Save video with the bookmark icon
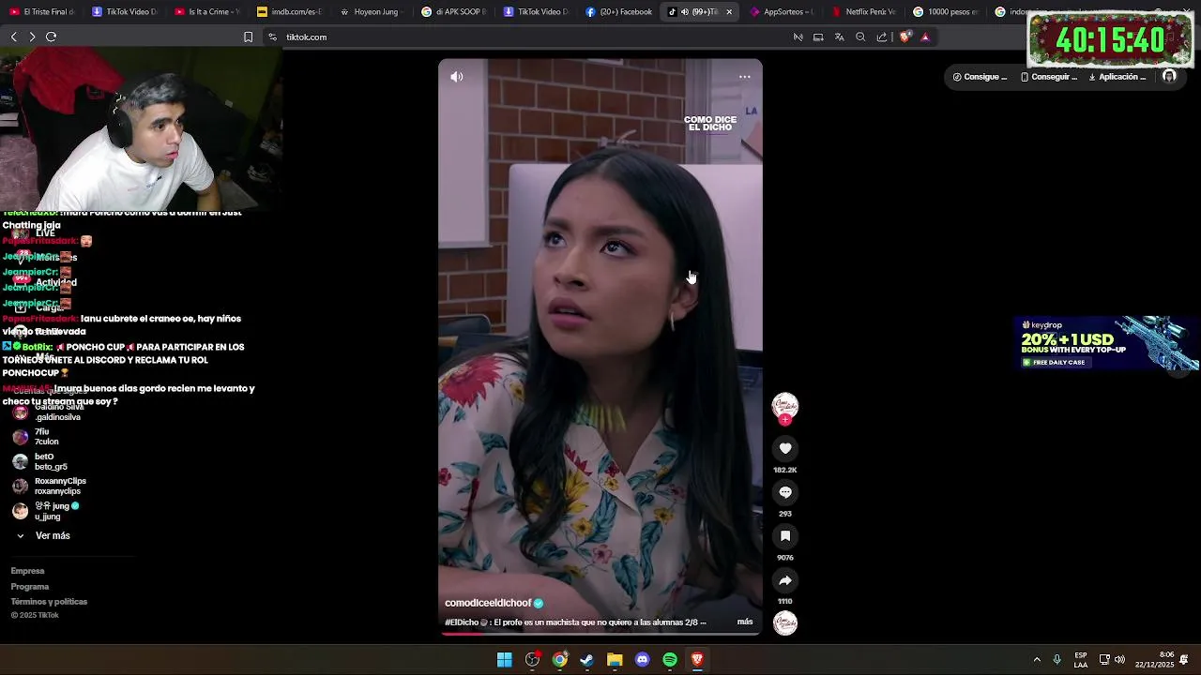This screenshot has height=675, width=1201. (785, 536)
